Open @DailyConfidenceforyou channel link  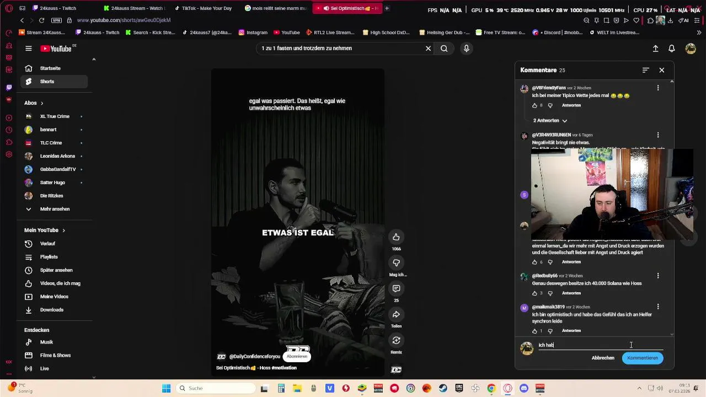[x=254, y=357]
